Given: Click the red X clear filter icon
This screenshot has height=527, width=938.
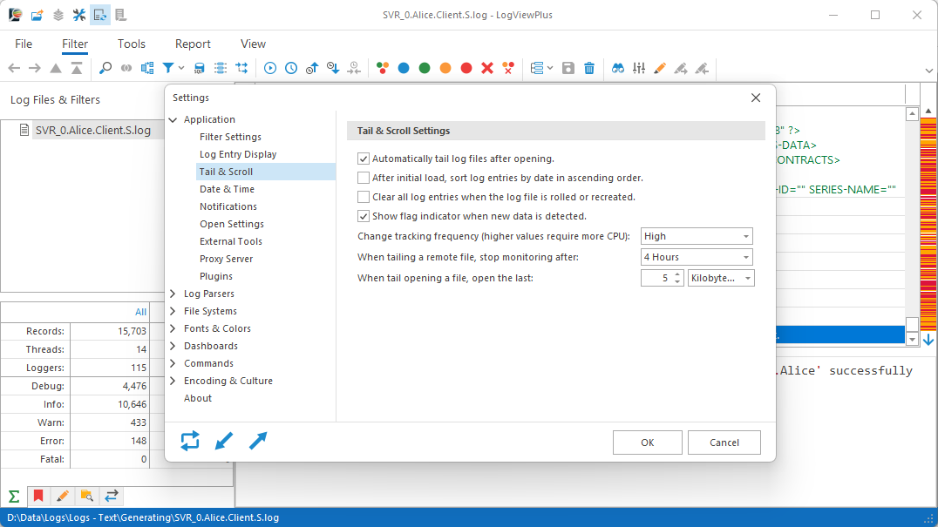Looking at the screenshot, I should point(487,68).
